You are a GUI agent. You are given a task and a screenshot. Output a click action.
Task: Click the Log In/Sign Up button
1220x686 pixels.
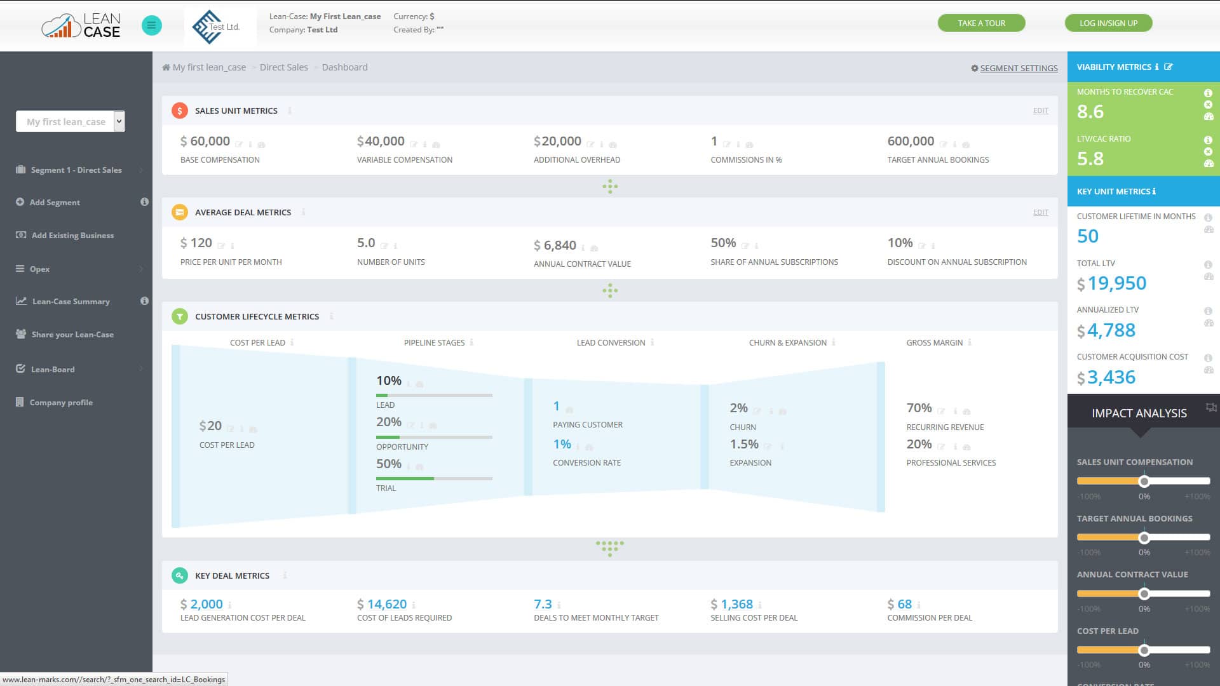click(x=1108, y=22)
